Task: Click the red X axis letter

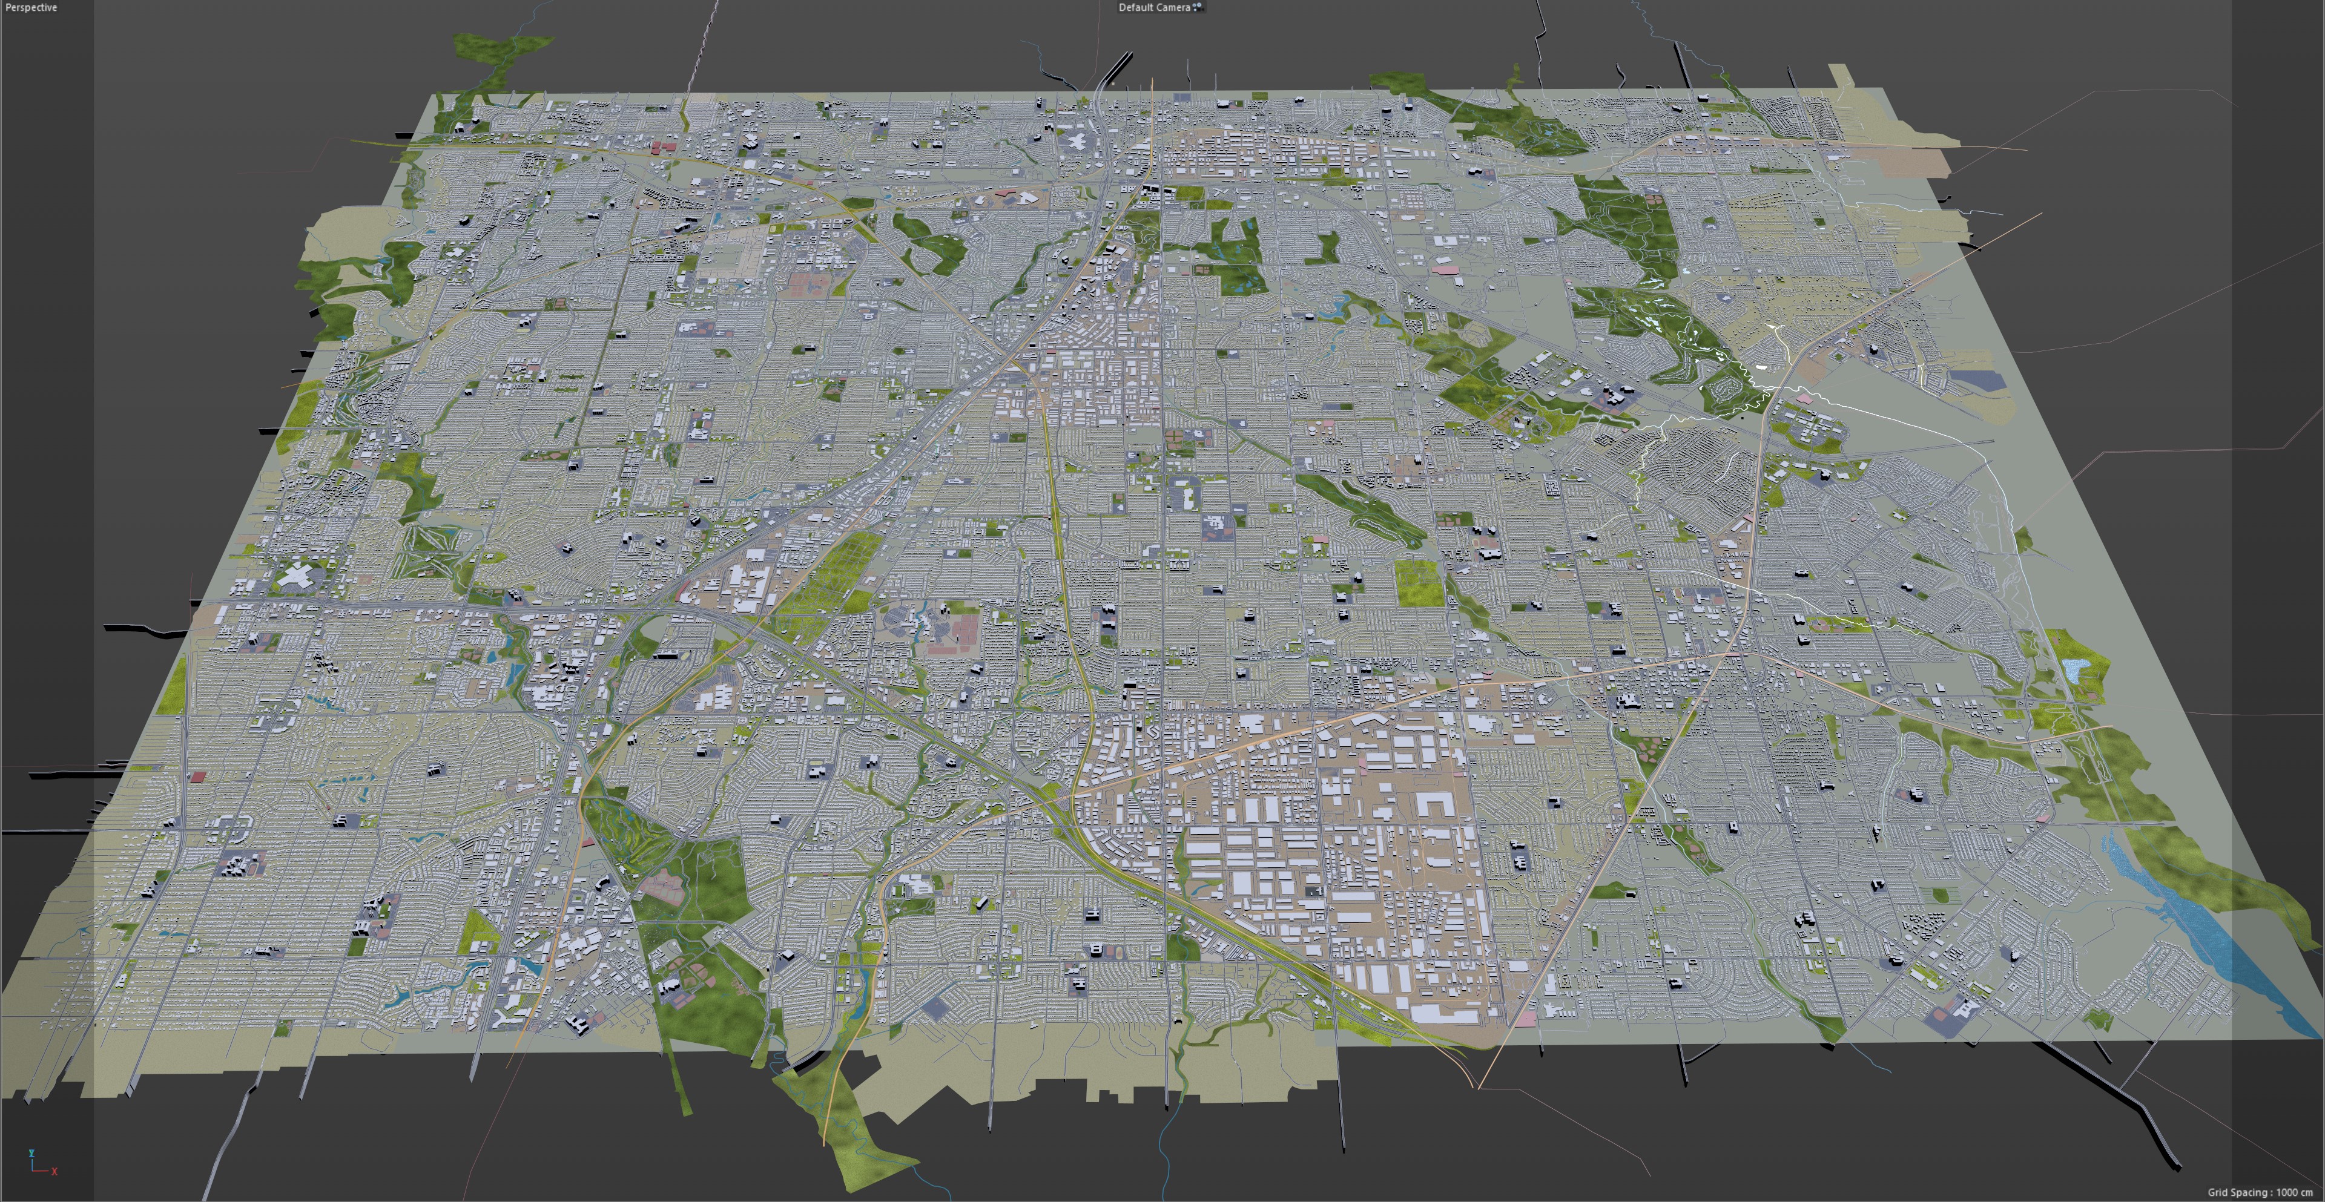Action: click(54, 1171)
